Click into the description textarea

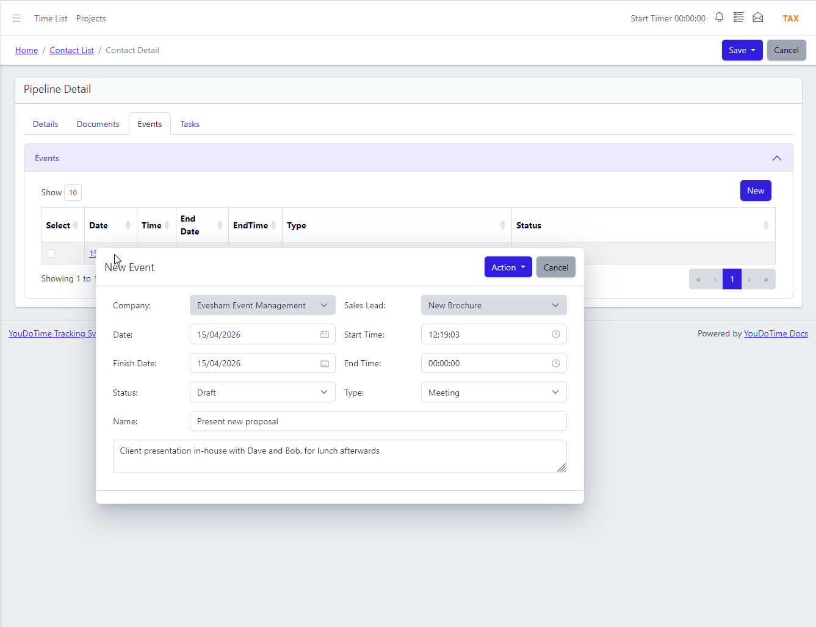[x=339, y=456]
